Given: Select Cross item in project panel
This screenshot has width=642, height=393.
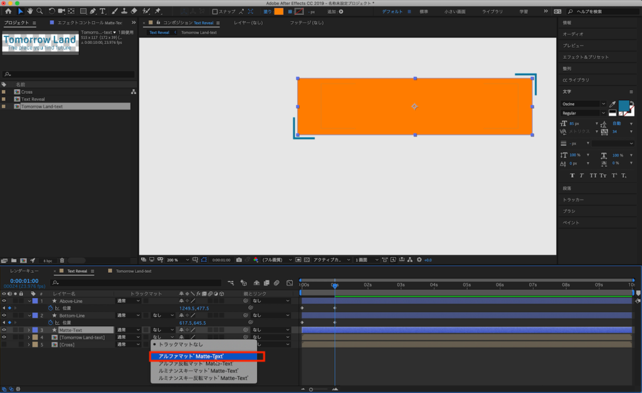Looking at the screenshot, I should [27, 92].
